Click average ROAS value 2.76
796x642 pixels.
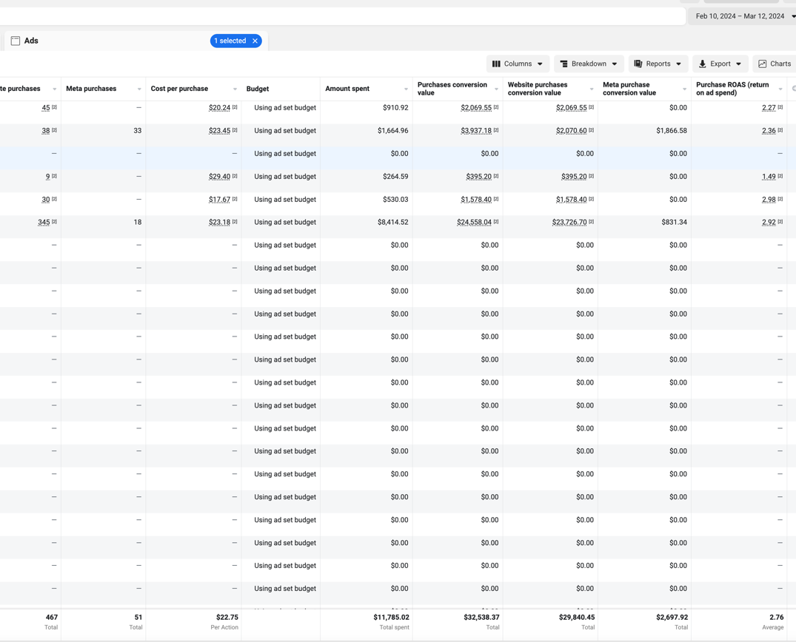point(776,617)
